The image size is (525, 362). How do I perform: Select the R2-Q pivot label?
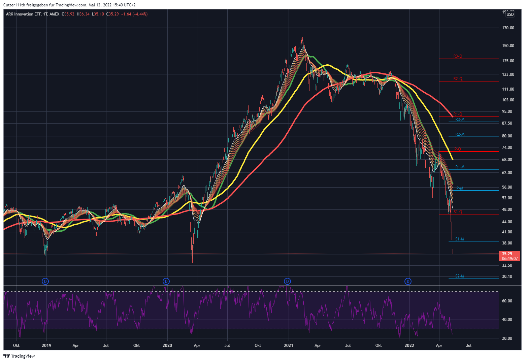[x=458, y=79]
